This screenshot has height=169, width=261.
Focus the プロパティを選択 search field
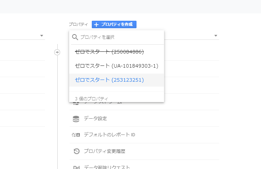pos(120,37)
